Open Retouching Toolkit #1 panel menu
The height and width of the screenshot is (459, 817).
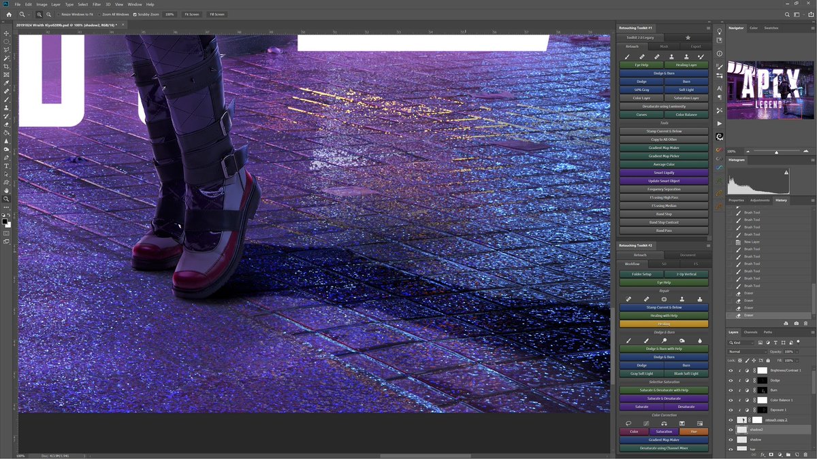708,28
